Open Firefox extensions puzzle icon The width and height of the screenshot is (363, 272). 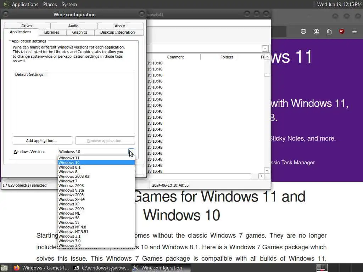pyautogui.click(x=329, y=32)
